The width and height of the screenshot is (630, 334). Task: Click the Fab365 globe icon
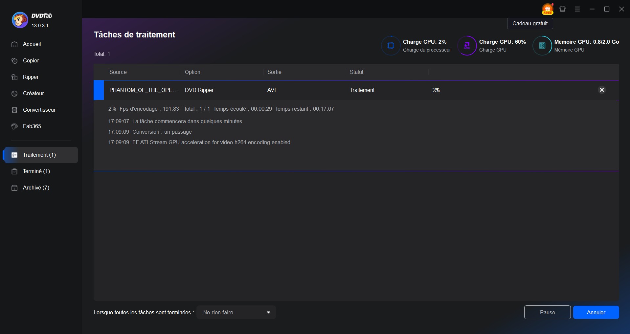click(x=14, y=126)
